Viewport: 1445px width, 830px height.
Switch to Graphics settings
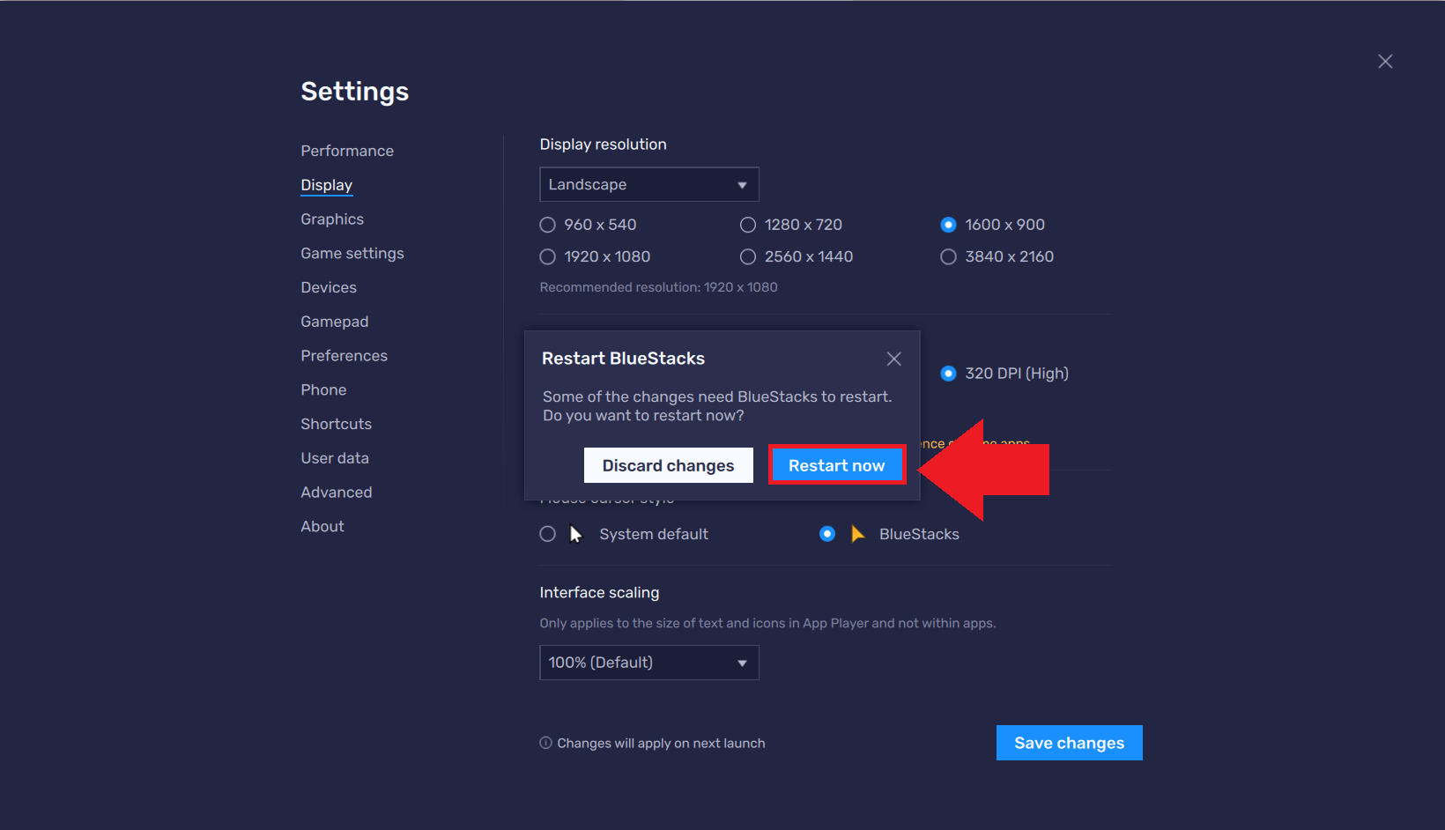click(x=332, y=219)
